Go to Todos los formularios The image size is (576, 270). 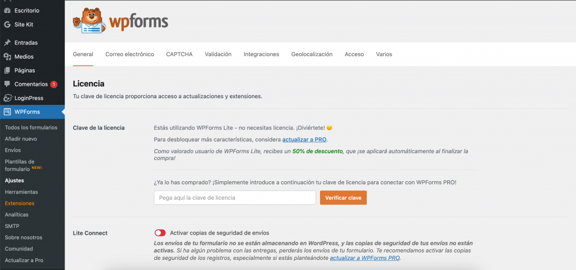(31, 127)
